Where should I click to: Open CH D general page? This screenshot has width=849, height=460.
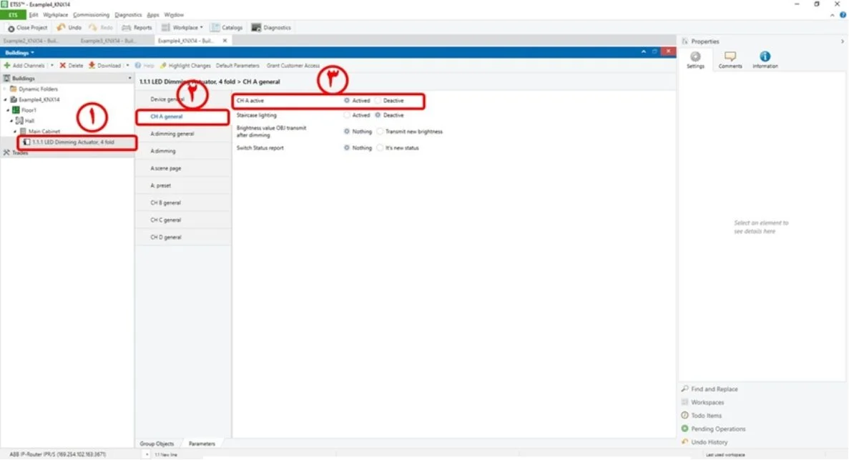pyautogui.click(x=183, y=238)
